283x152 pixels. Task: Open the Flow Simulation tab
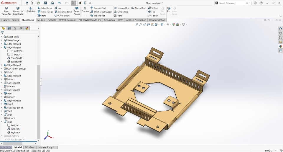157,20
